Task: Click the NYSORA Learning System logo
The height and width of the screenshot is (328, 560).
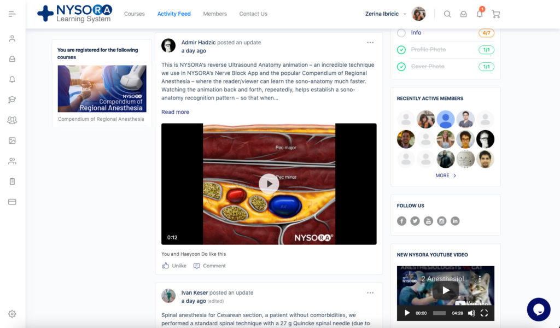Action: coord(74,14)
